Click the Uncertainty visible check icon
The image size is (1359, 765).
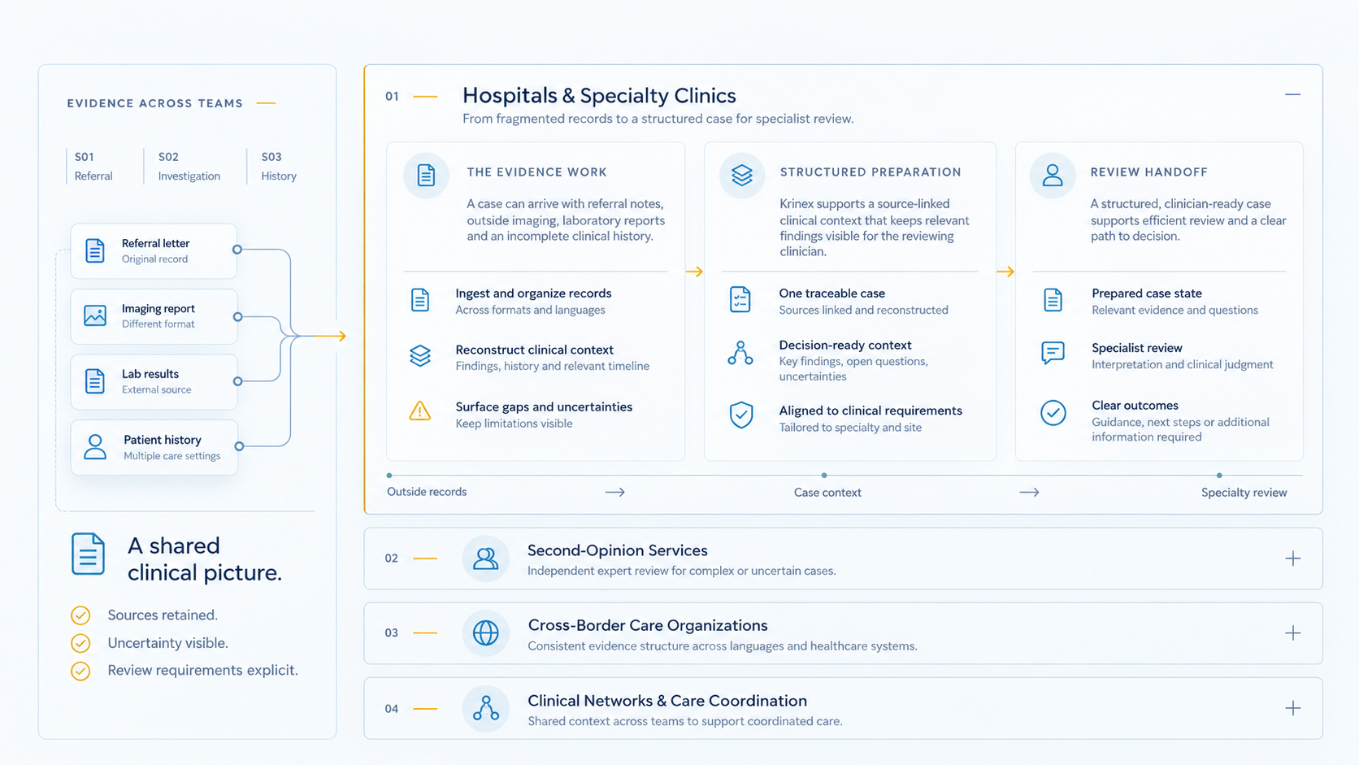pos(80,643)
